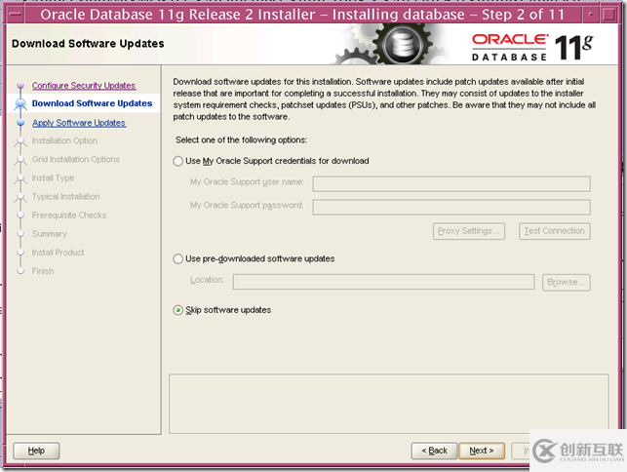Click the 'Download Software Updates' page heading
The width and height of the screenshot is (627, 472).
pyautogui.click(x=88, y=44)
